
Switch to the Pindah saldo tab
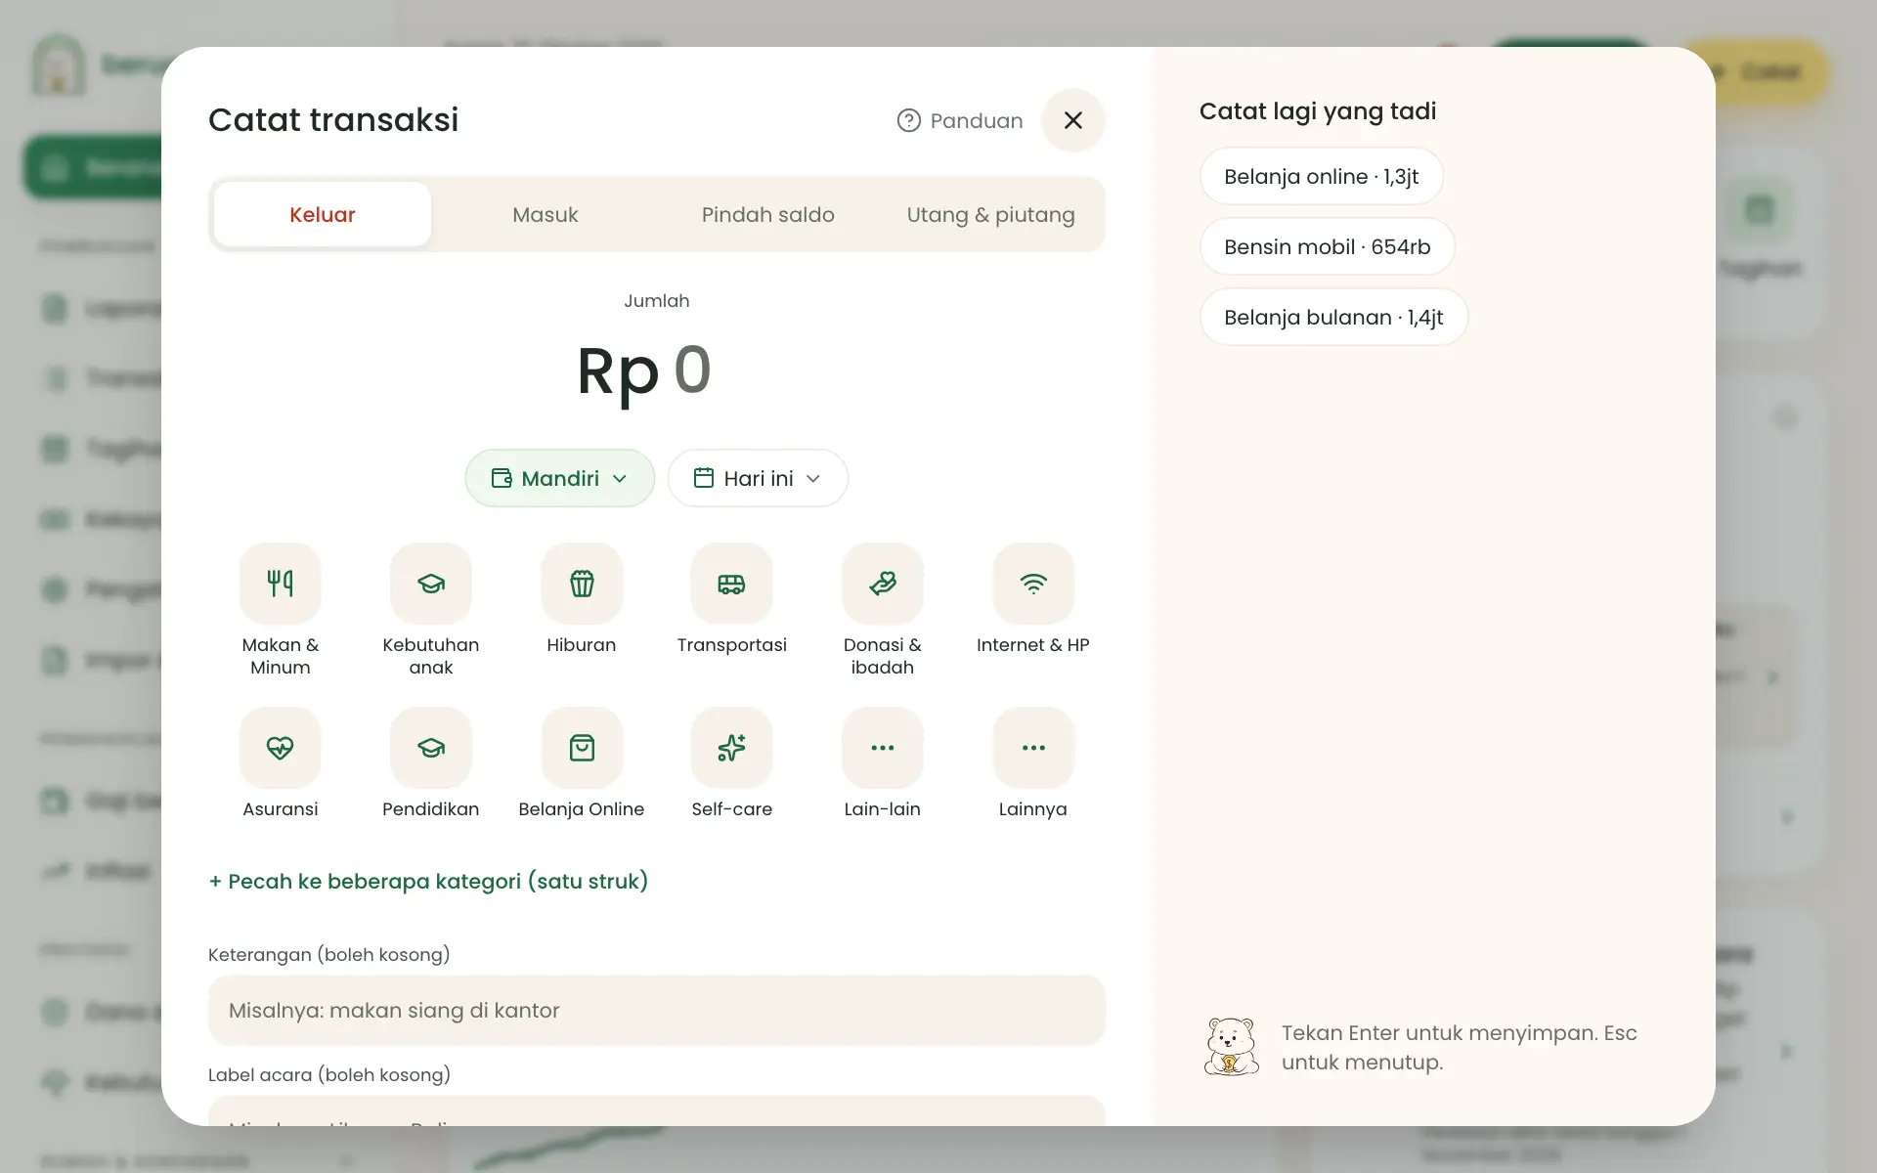[x=768, y=214]
